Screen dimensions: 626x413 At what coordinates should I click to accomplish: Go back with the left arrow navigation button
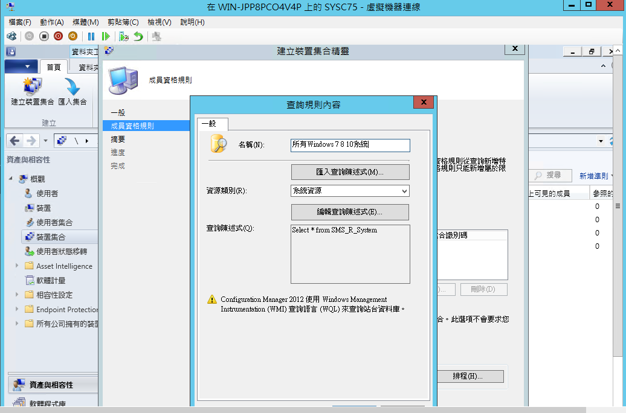[15, 141]
